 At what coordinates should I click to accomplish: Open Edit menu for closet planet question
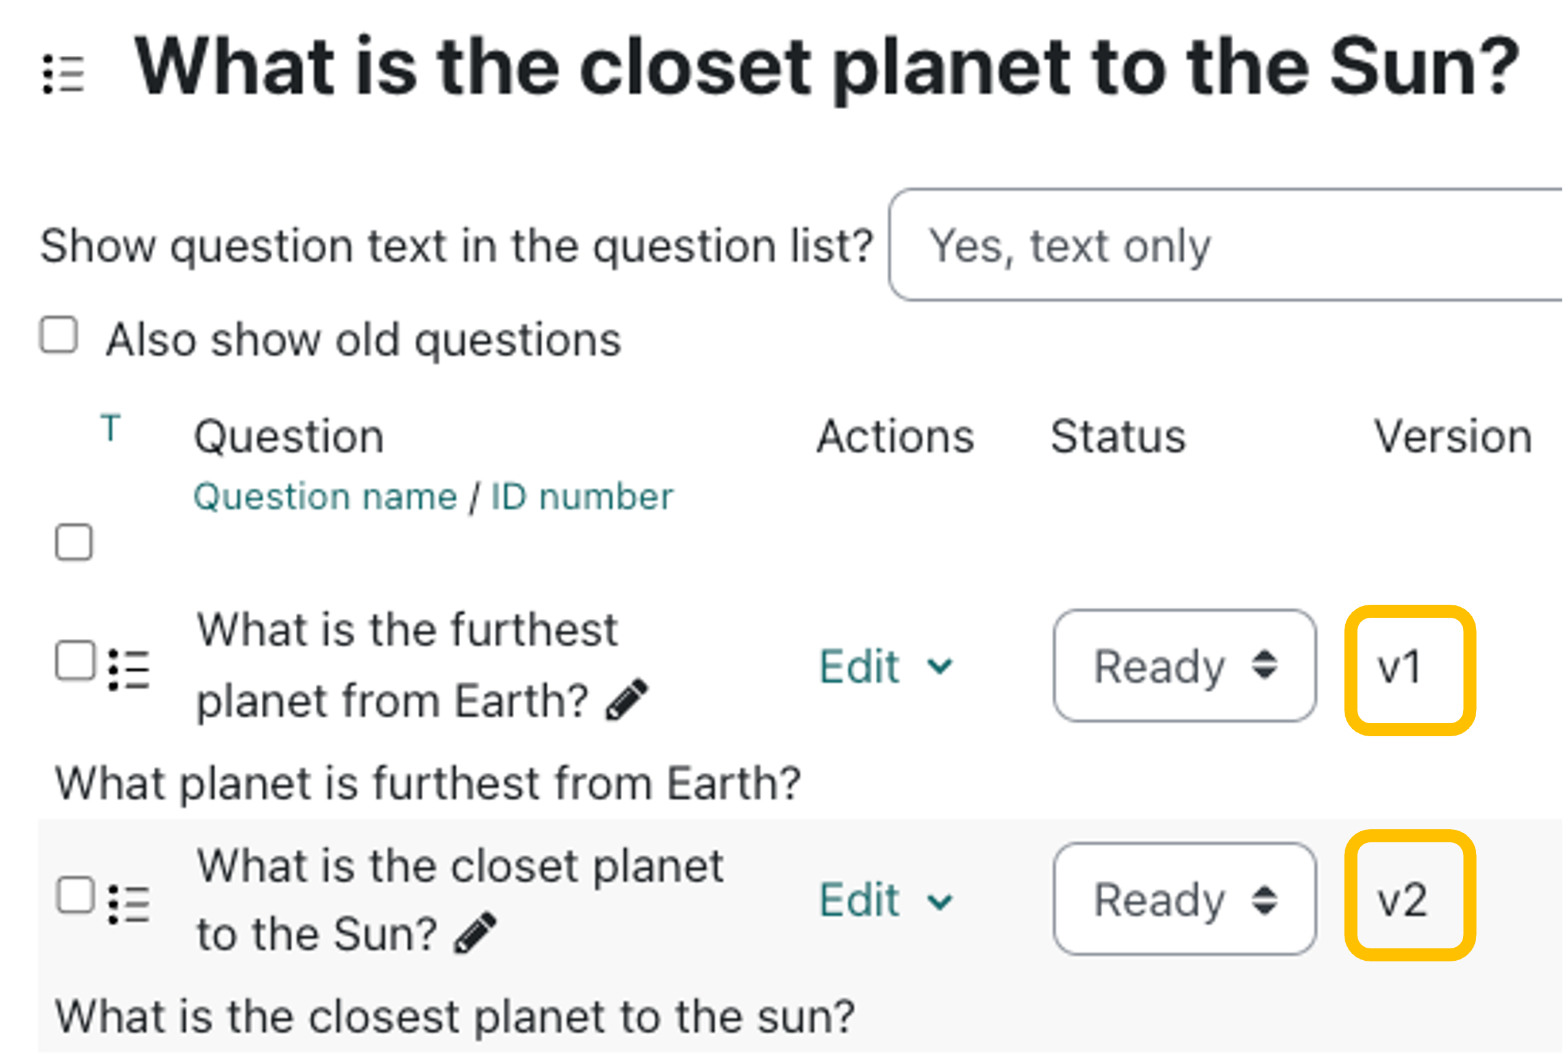click(885, 900)
